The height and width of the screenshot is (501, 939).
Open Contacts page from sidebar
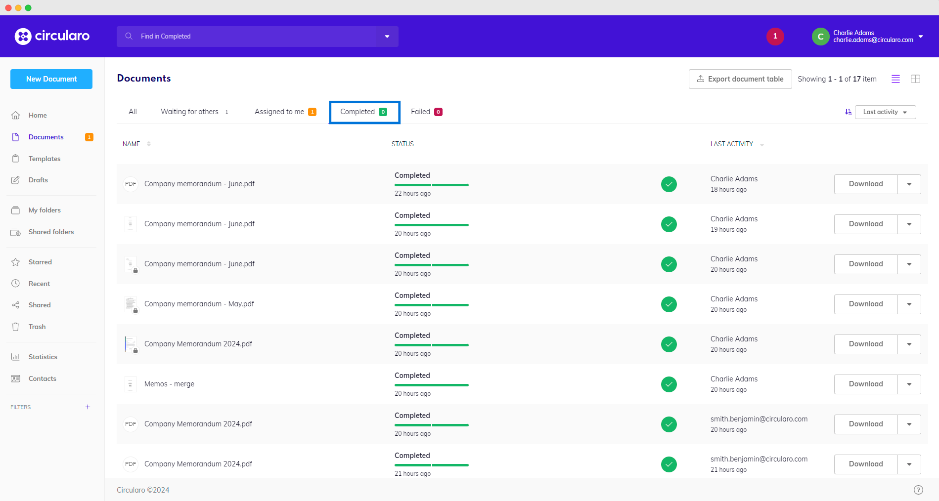click(x=42, y=378)
